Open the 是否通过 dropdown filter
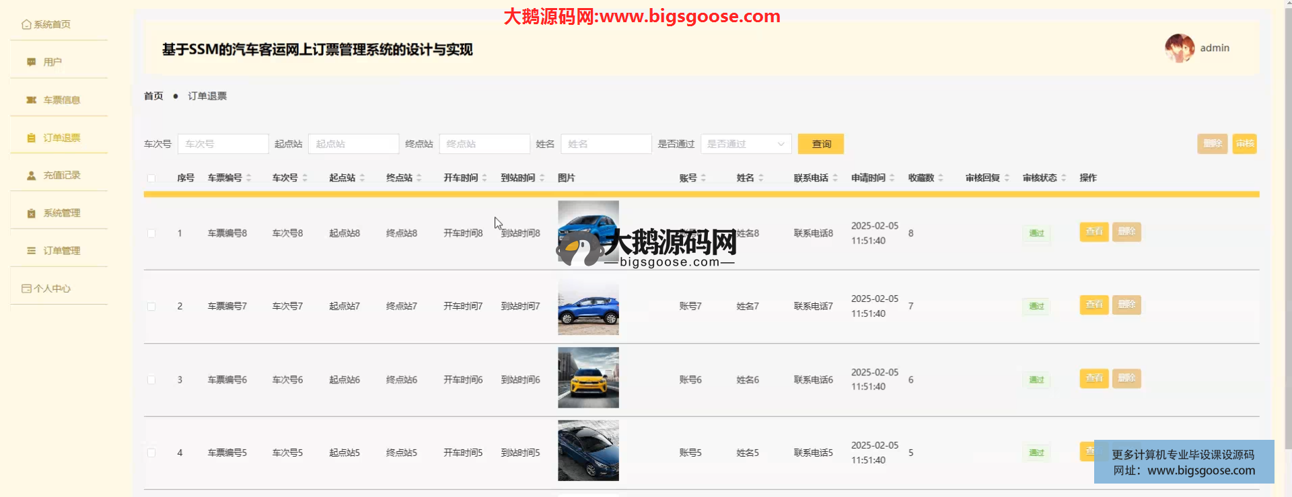Screen dimensions: 1292x497 coord(746,144)
